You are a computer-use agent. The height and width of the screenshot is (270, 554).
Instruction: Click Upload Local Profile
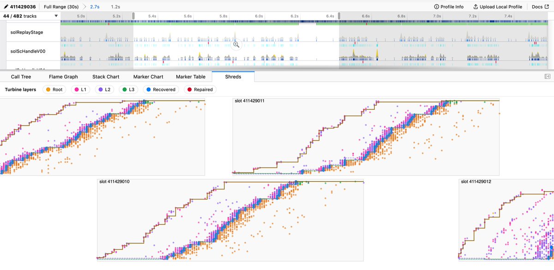498,7
